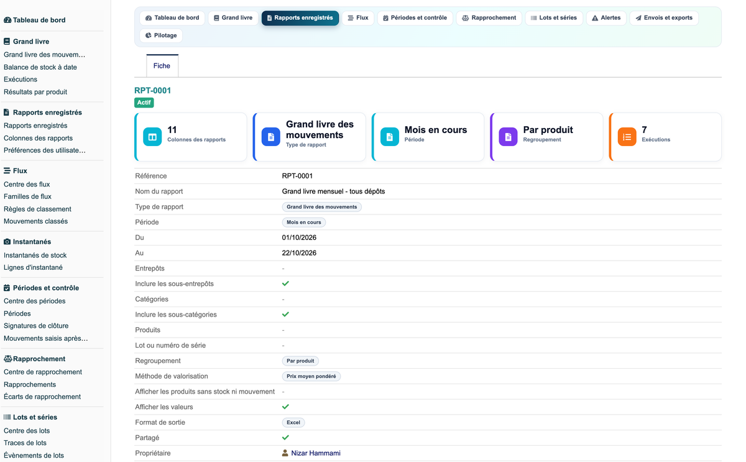Screen dimensions: 746x462
Task: Click the Périodes et contrôle sidebar calendar icon
Action: click(x=7, y=288)
